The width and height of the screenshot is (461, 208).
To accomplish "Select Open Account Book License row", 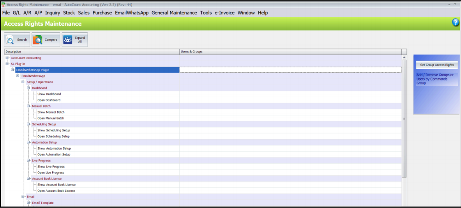I will coord(203,191).
